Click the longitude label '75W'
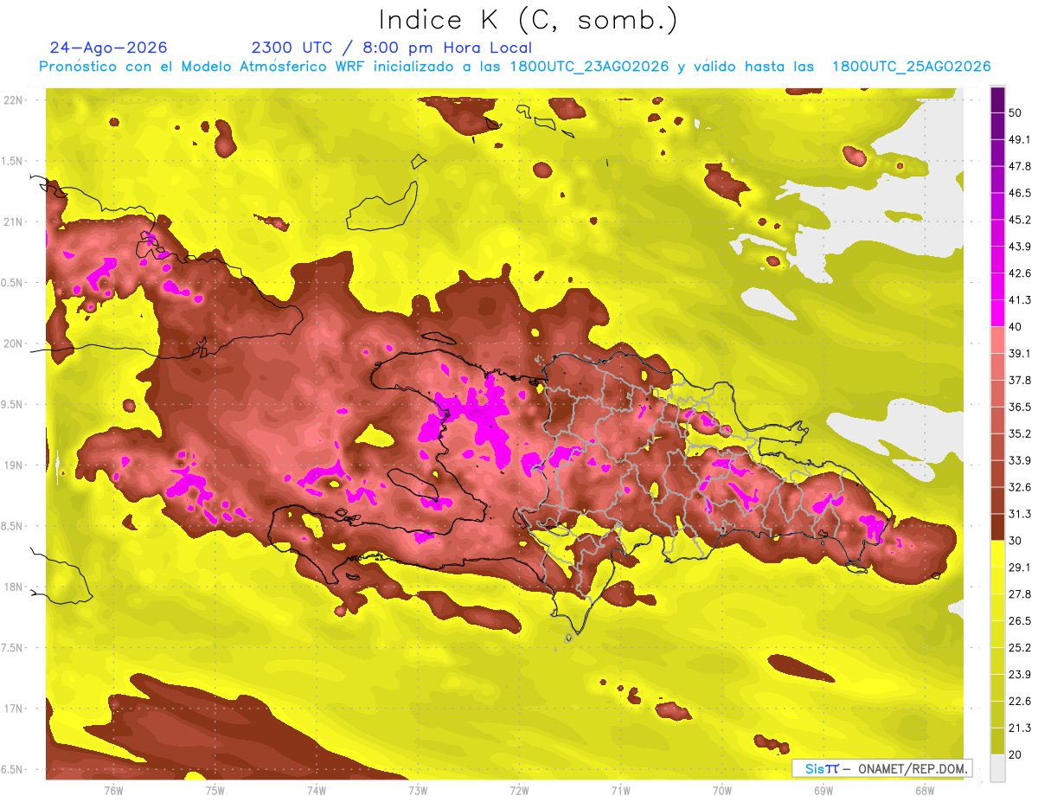1038x802 pixels. click(x=215, y=791)
